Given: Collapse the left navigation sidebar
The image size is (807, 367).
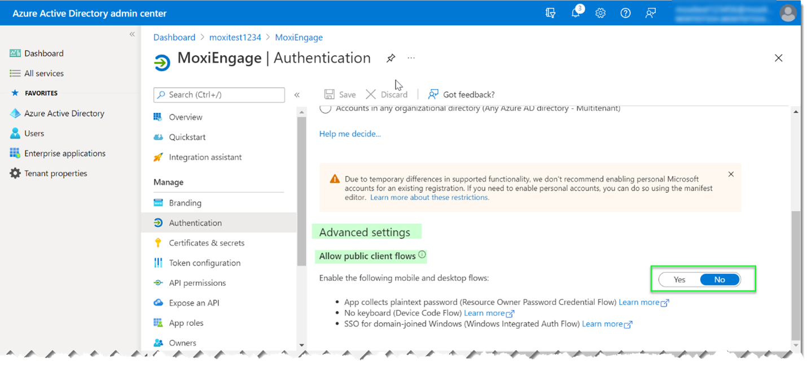Looking at the screenshot, I should pyautogui.click(x=132, y=34).
